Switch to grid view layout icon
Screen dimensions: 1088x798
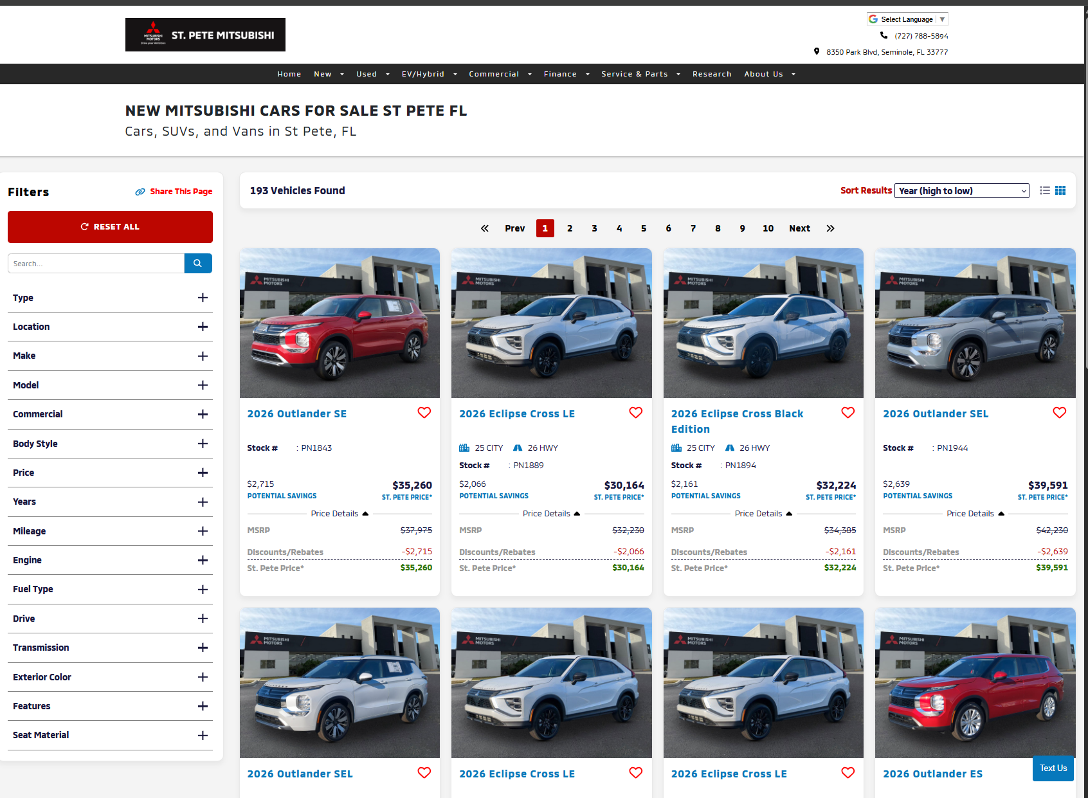(1060, 190)
